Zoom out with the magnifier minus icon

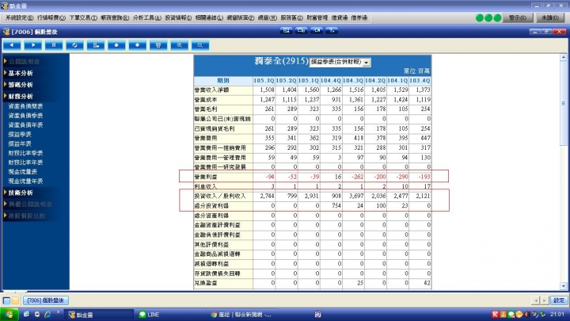pyautogui.click(x=200, y=45)
